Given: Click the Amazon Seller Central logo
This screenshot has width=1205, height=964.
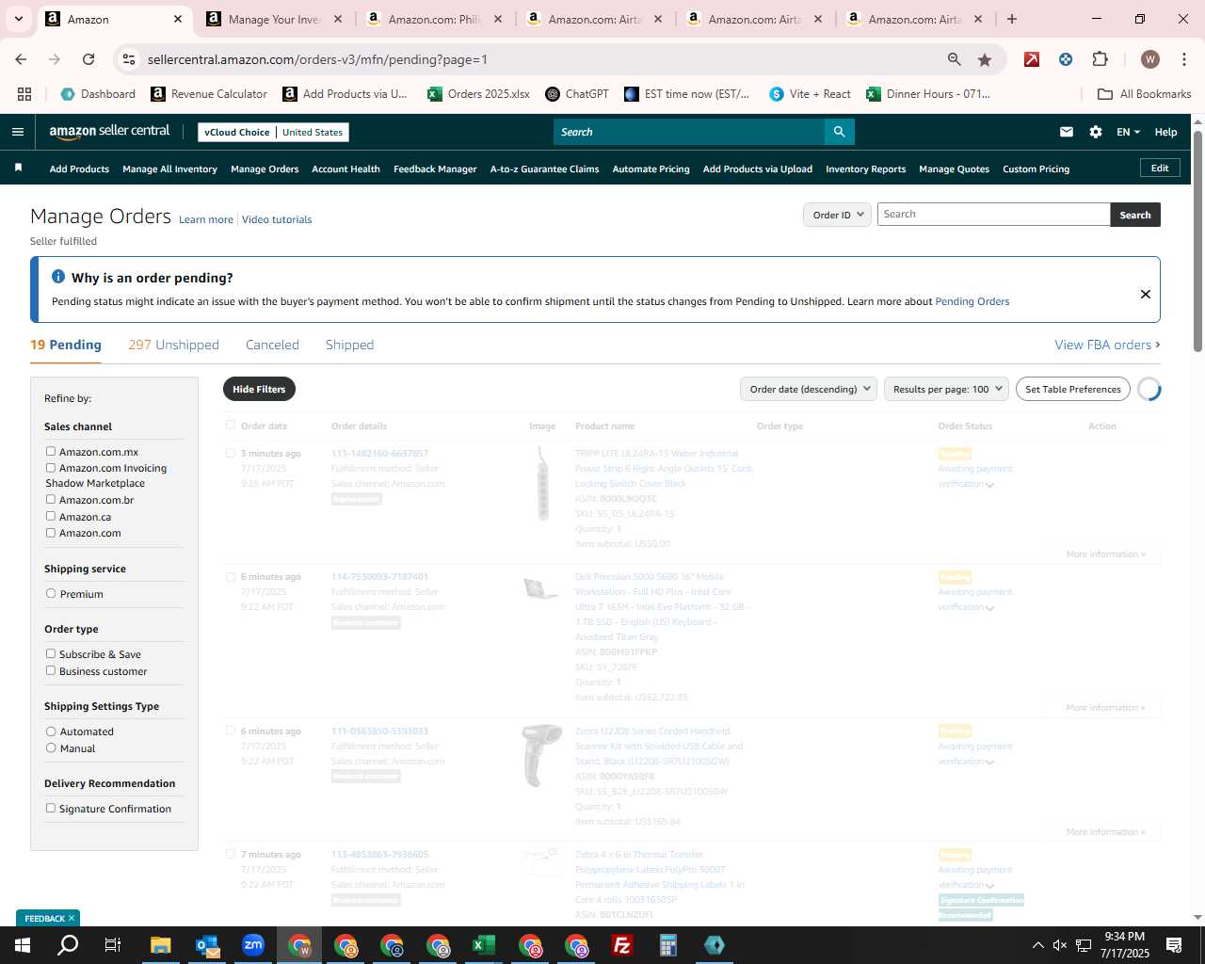Looking at the screenshot, I should tap(109, 132).
